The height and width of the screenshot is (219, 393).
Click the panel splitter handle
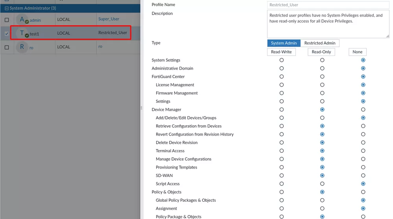click(x=141, y=108)
